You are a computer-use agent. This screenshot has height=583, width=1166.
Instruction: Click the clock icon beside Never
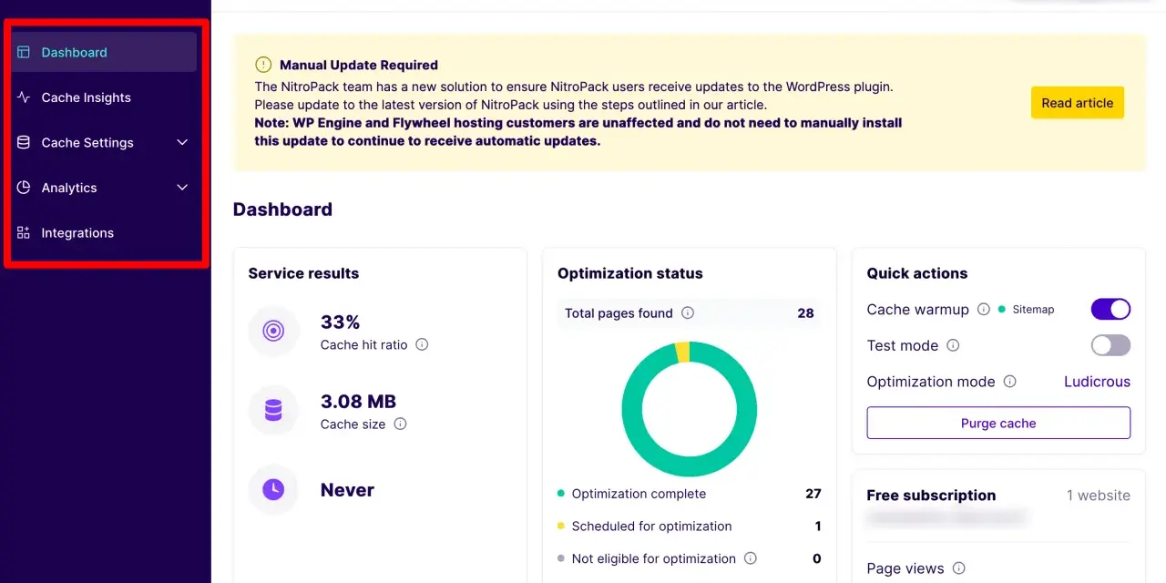[x=273, y=490]
